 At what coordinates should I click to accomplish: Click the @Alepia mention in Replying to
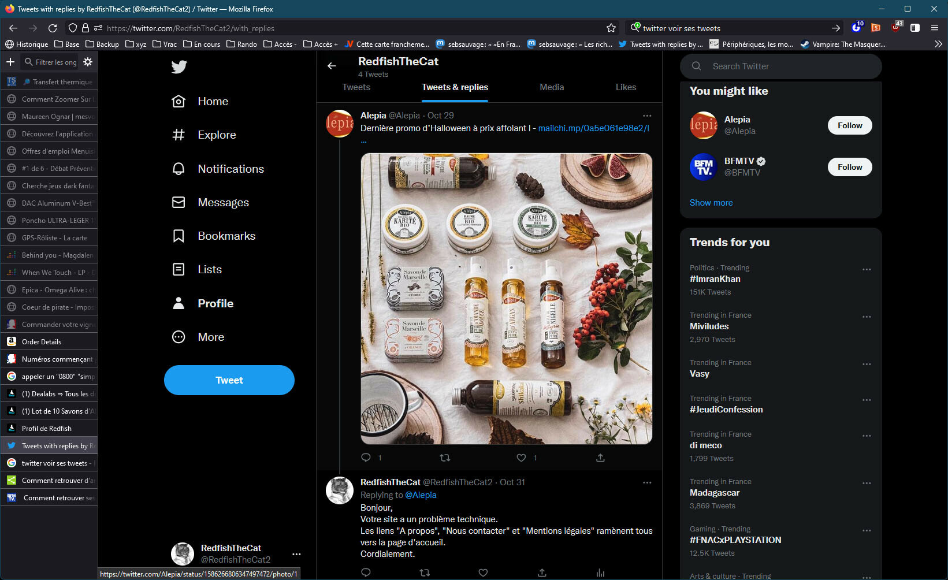click(421, 495)
